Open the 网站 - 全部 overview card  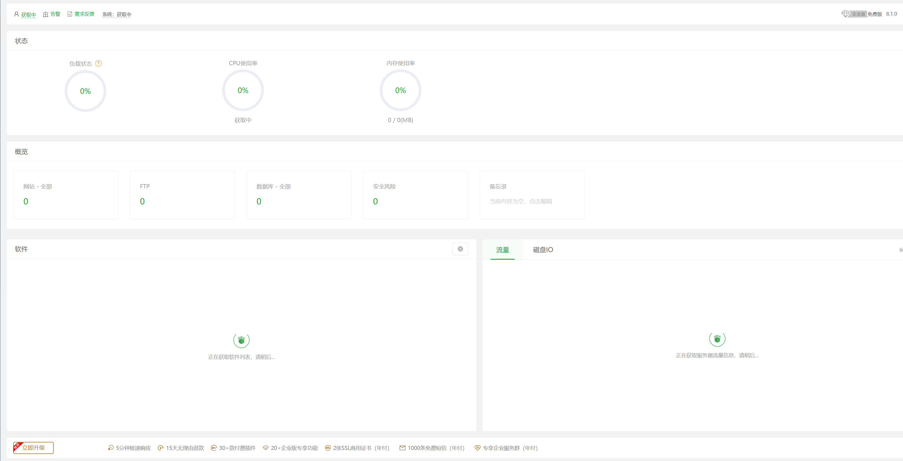tap(66, 195)
